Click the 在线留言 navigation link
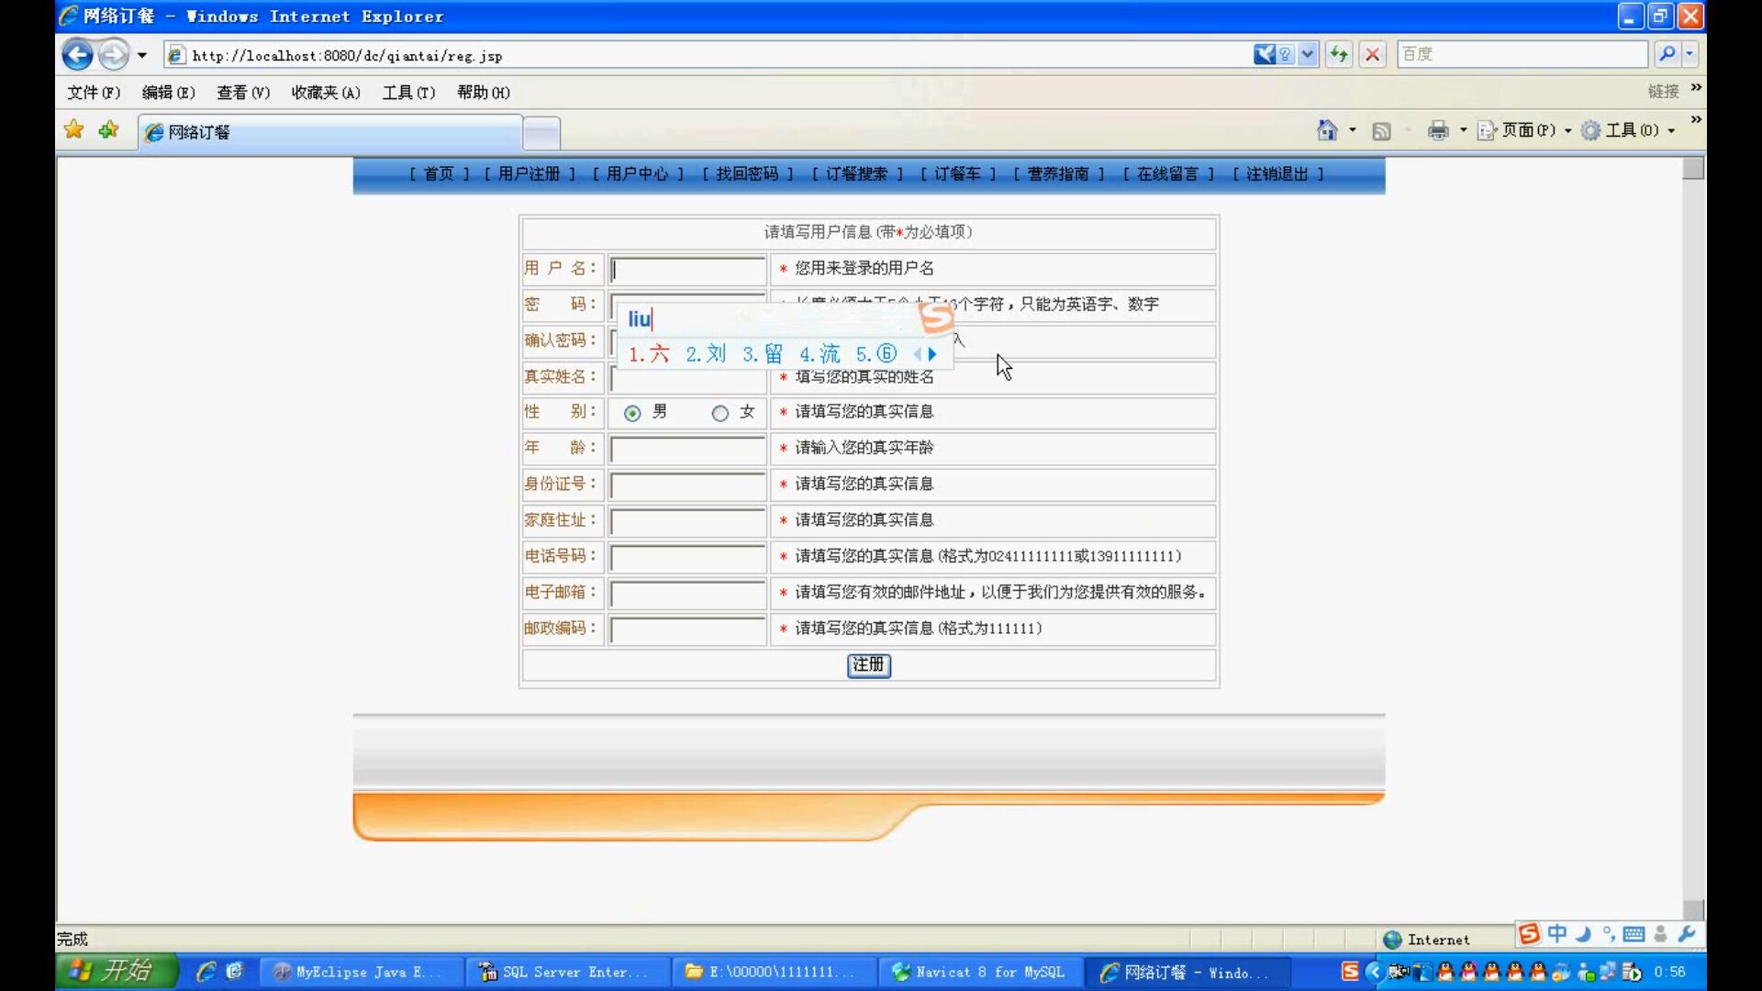The width and height of the screenshot is (1762, 991). [x=1168, y=174]
